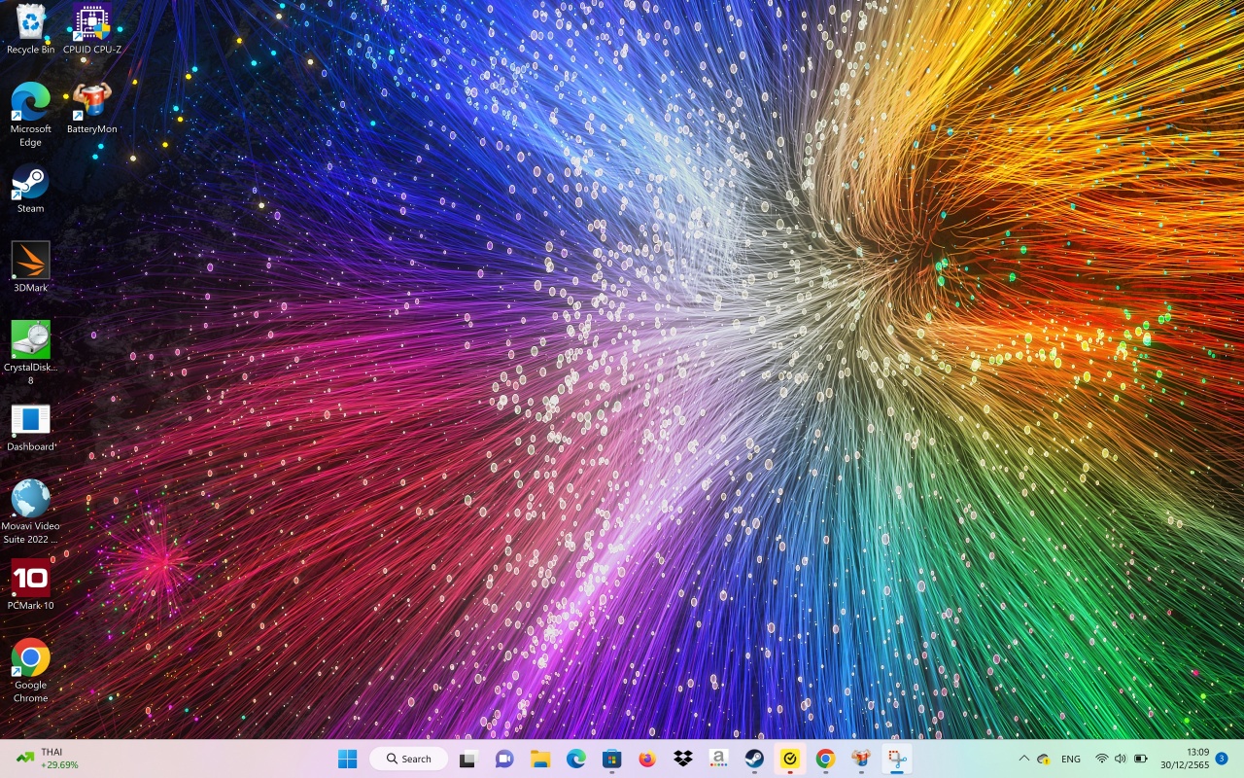The image size is (1244, 778).
Task: Open the volume speaker tray icon
Action: point(1121,759)
